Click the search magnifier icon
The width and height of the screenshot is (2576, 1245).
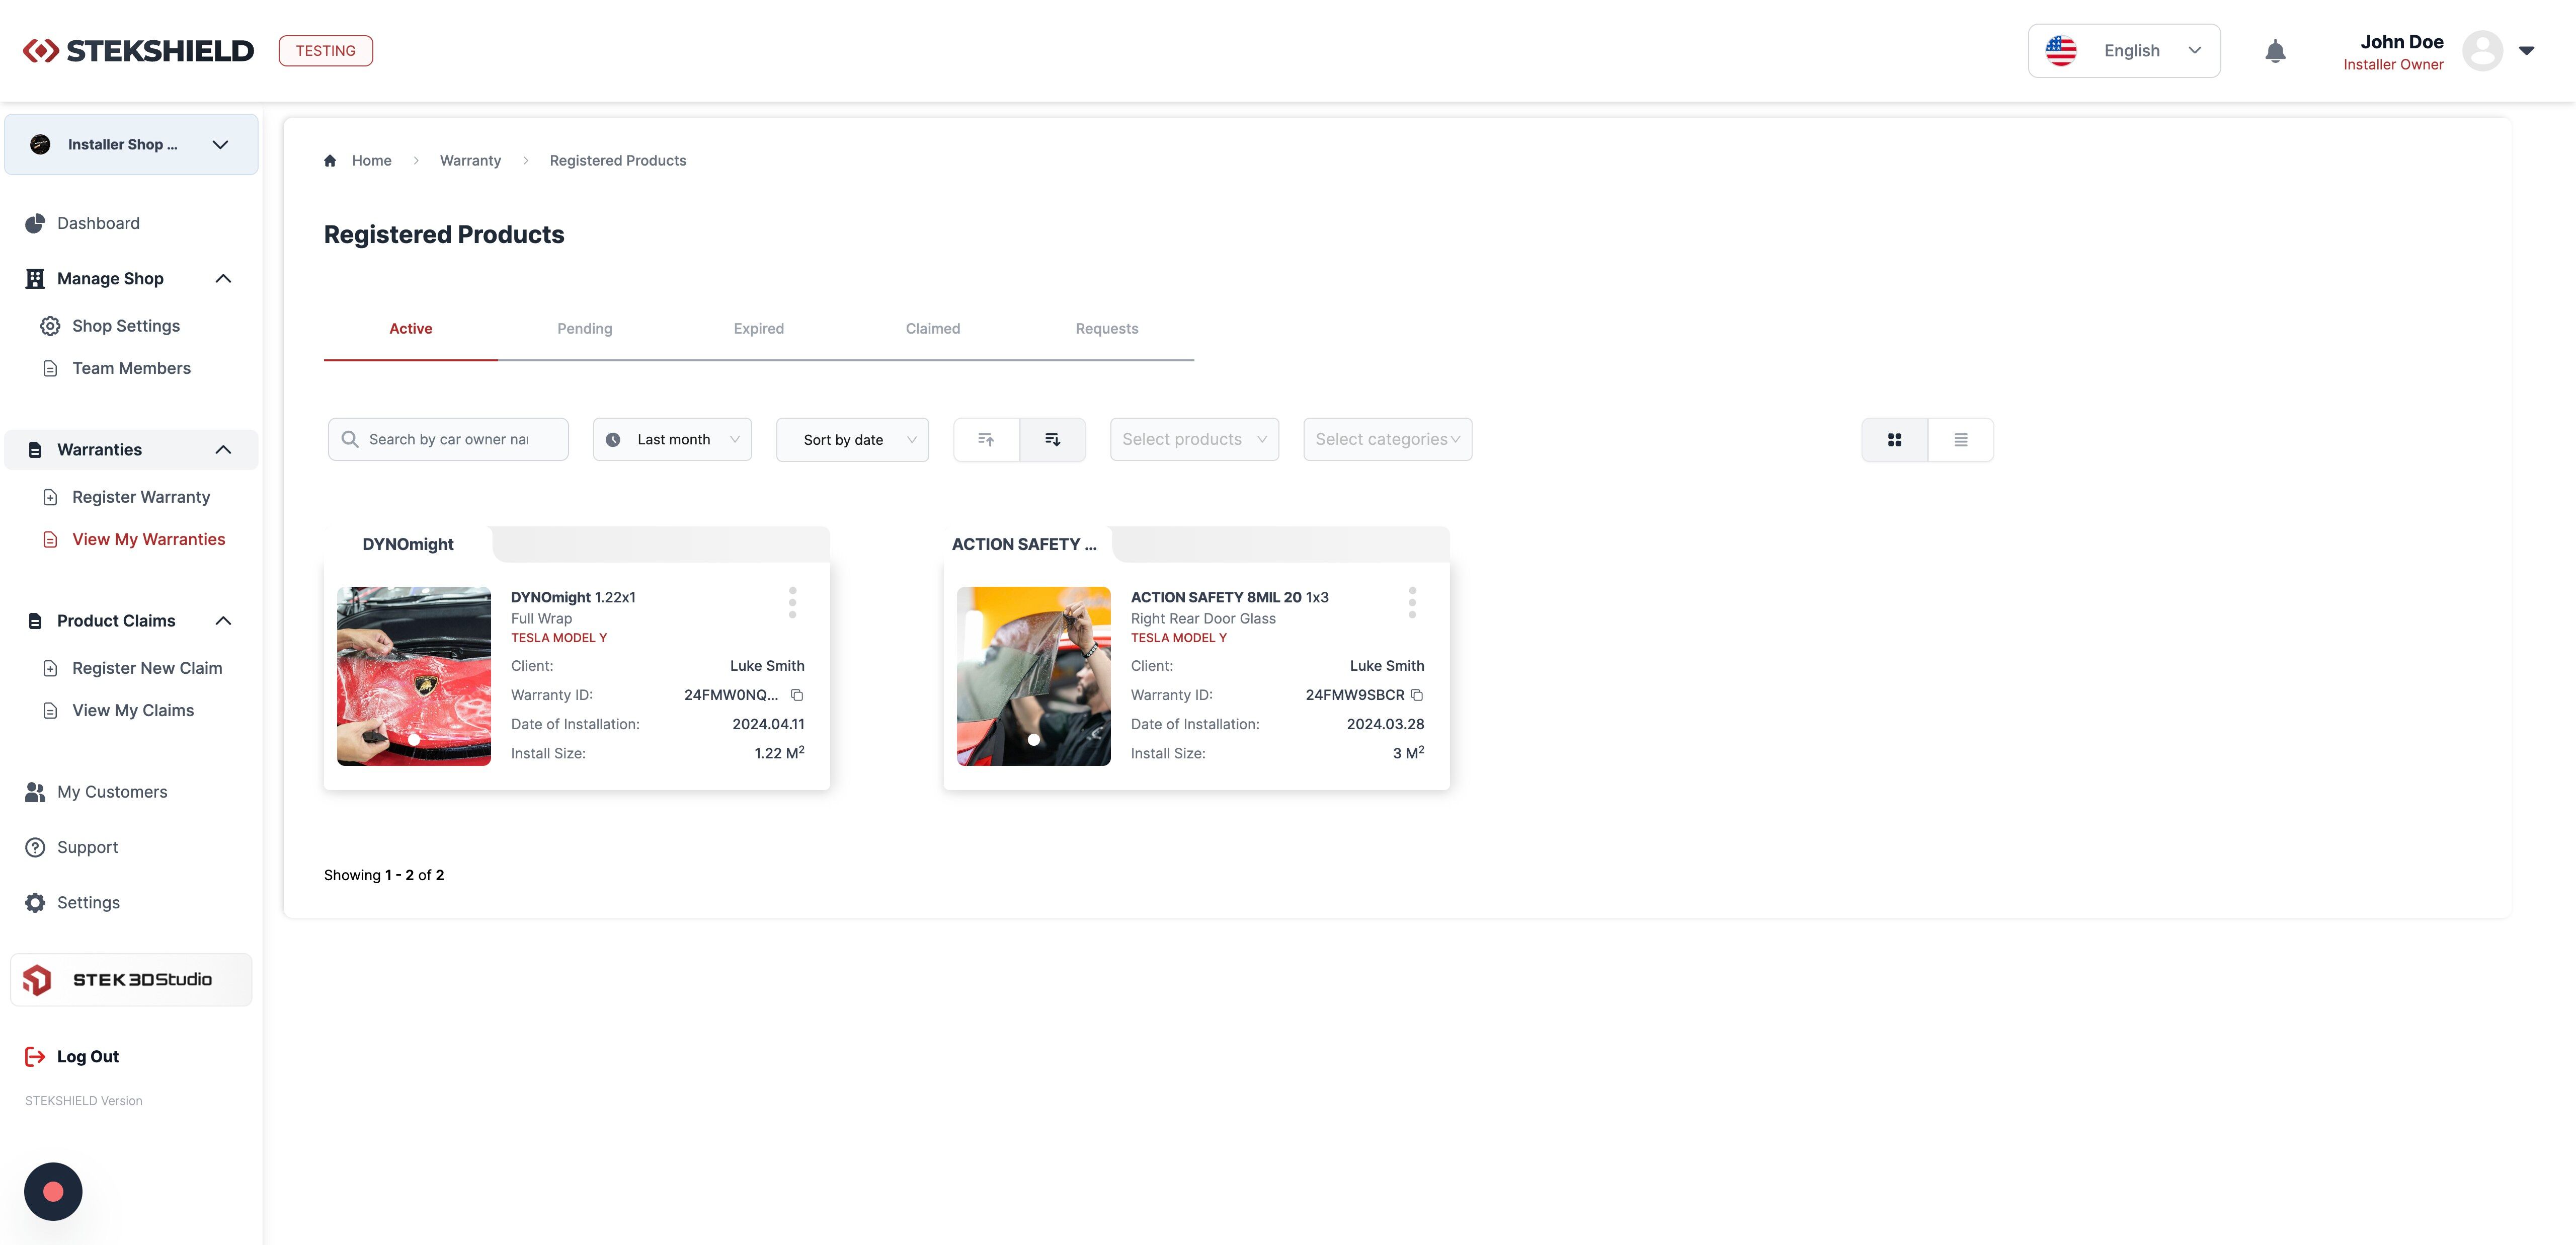click(350, 439)
